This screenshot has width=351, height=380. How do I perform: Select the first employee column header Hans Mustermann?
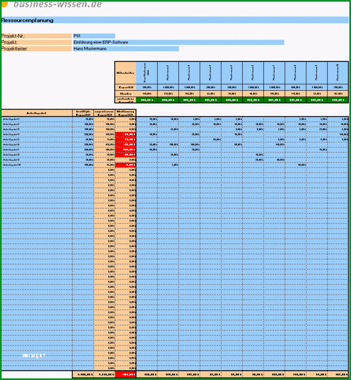pos(147,73)
